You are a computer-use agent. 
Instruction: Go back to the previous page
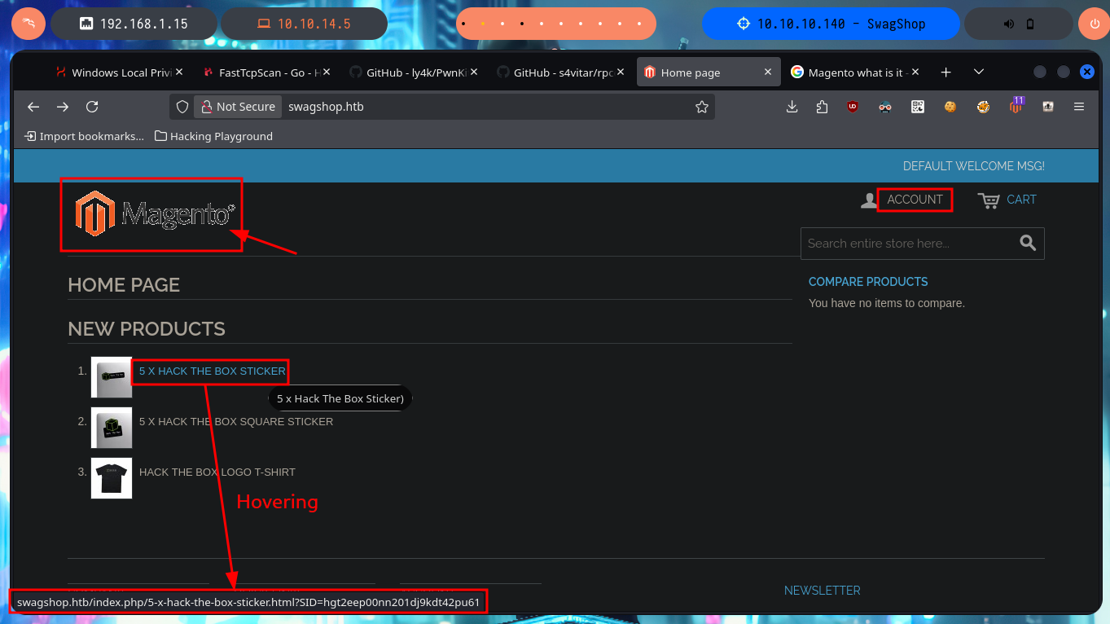(33, 107)
